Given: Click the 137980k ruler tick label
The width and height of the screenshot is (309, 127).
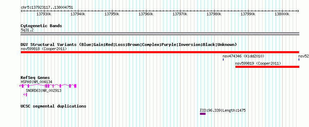Looking at the screenshot, I should tap(214, 14).
